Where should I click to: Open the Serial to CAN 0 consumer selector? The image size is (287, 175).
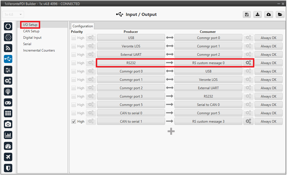click(208, 105)
